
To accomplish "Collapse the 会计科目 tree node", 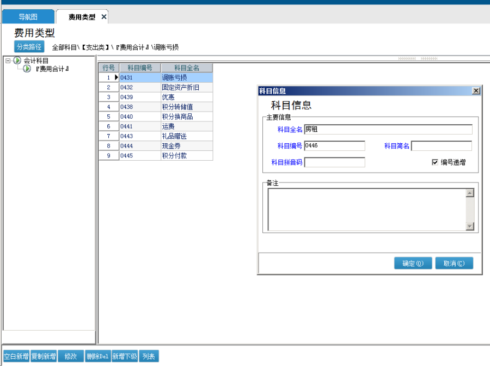I will [x=8, y=60].
